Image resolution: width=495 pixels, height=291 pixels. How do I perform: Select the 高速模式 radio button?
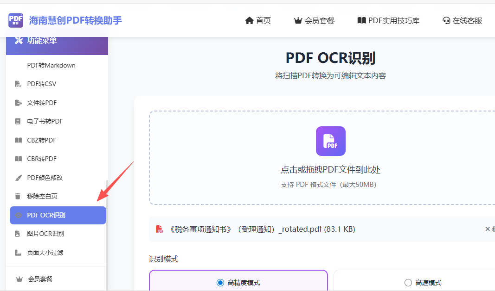pyautogui.click(x=408, y=283)
